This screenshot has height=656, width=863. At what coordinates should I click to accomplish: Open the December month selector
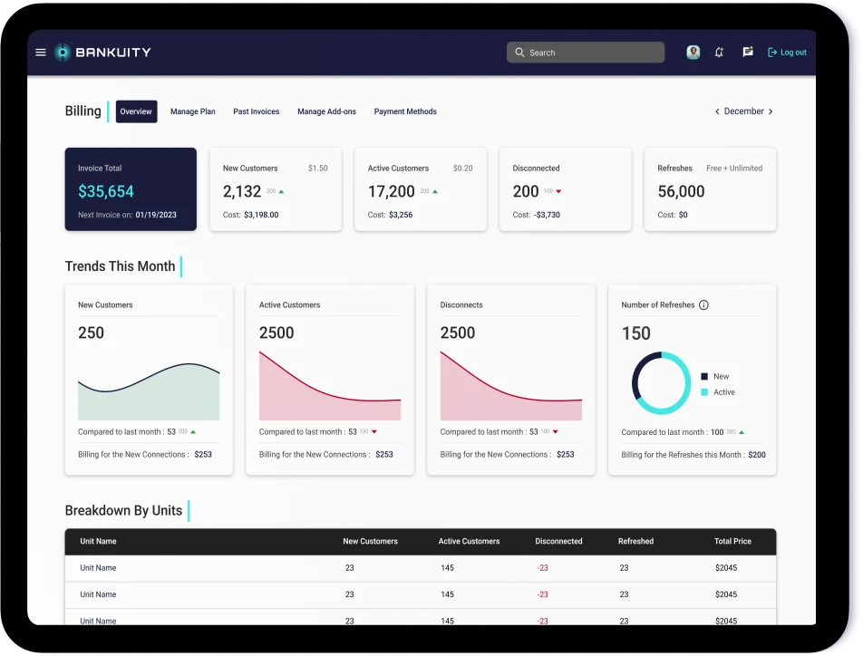pos(743,111)
